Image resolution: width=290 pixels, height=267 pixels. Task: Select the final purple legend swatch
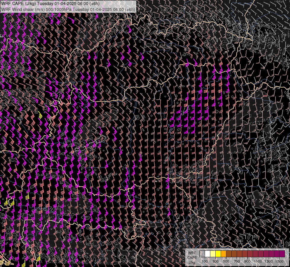pyautogui.click(x=282, y=254)
